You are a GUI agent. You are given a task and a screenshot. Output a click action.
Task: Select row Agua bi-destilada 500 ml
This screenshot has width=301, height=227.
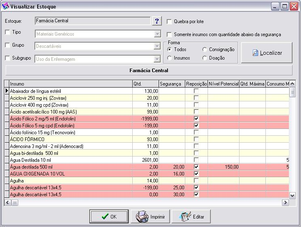pyautogui.click(x=149, y=153)
